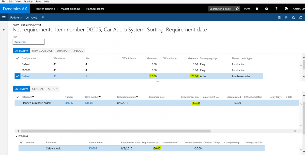This screenshot has height=155, width=305.
Task: Open planned order number 004717 link
Action: pos(69,103)
